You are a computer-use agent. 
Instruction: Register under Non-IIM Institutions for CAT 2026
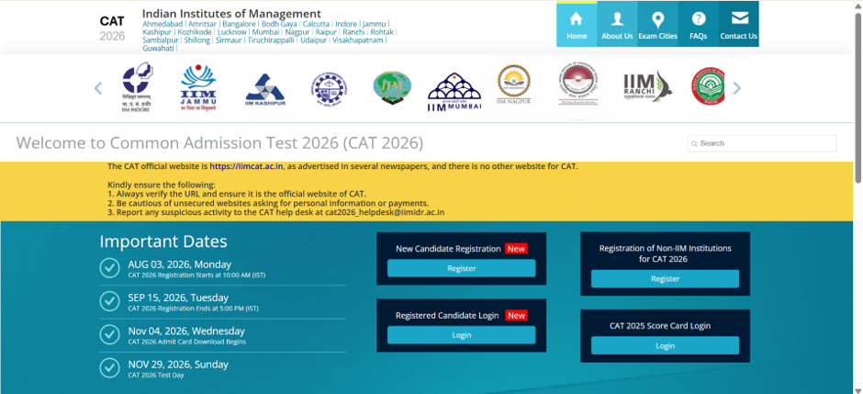(665, 279)
